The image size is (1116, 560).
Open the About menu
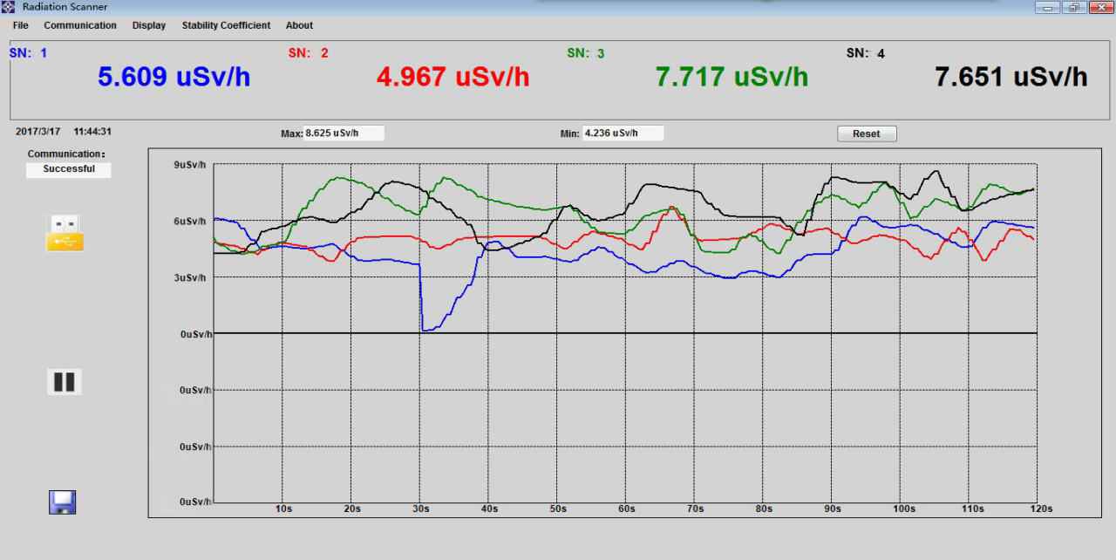[x=299, y=25]
